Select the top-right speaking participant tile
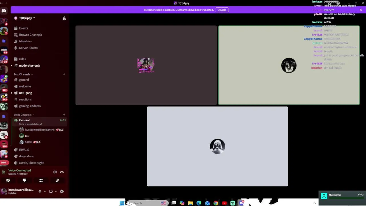This screenshot has height=206, width=366. pyautogui.click(x=289, y=65)
